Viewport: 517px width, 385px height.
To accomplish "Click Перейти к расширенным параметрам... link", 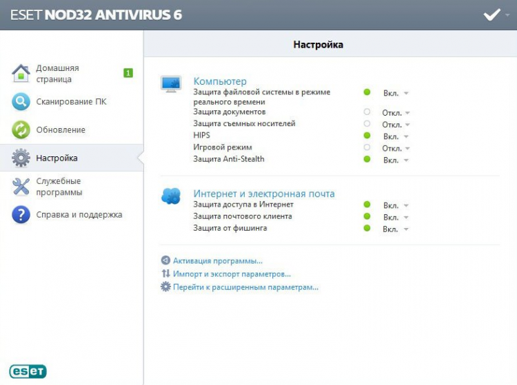I will (x=245, y=287).
